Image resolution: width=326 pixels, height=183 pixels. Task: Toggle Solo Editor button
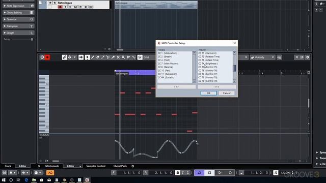(x=42, y=57)
